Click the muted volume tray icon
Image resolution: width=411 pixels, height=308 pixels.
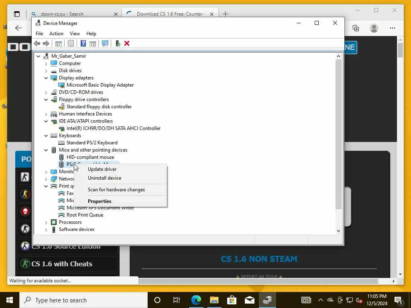(359, 300)
